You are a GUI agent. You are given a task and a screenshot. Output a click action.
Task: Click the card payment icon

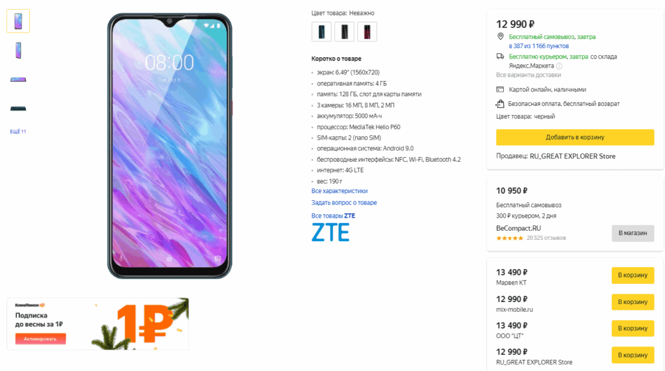500,90
